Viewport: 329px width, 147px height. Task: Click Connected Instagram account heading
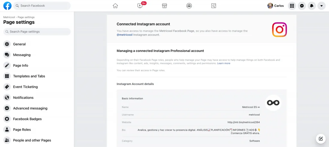(x=143, y=24)
